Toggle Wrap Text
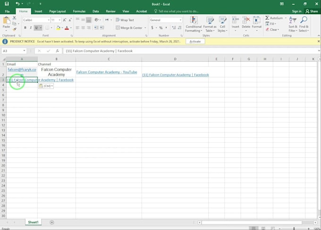The height and width of the screenshot is (230, 321). pyautogui.click(x=125, y=20)
